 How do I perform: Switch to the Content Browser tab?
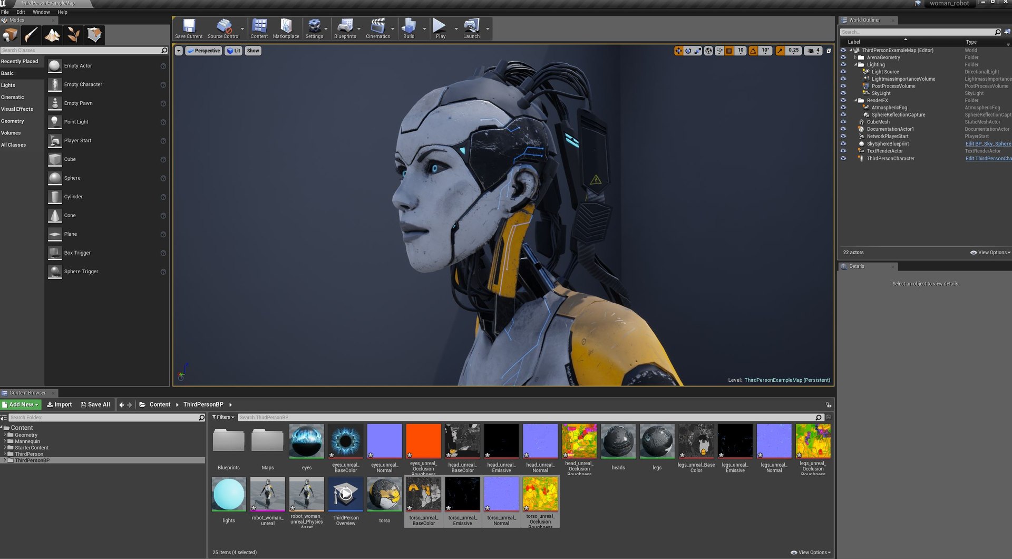click(x=27, y=393)
